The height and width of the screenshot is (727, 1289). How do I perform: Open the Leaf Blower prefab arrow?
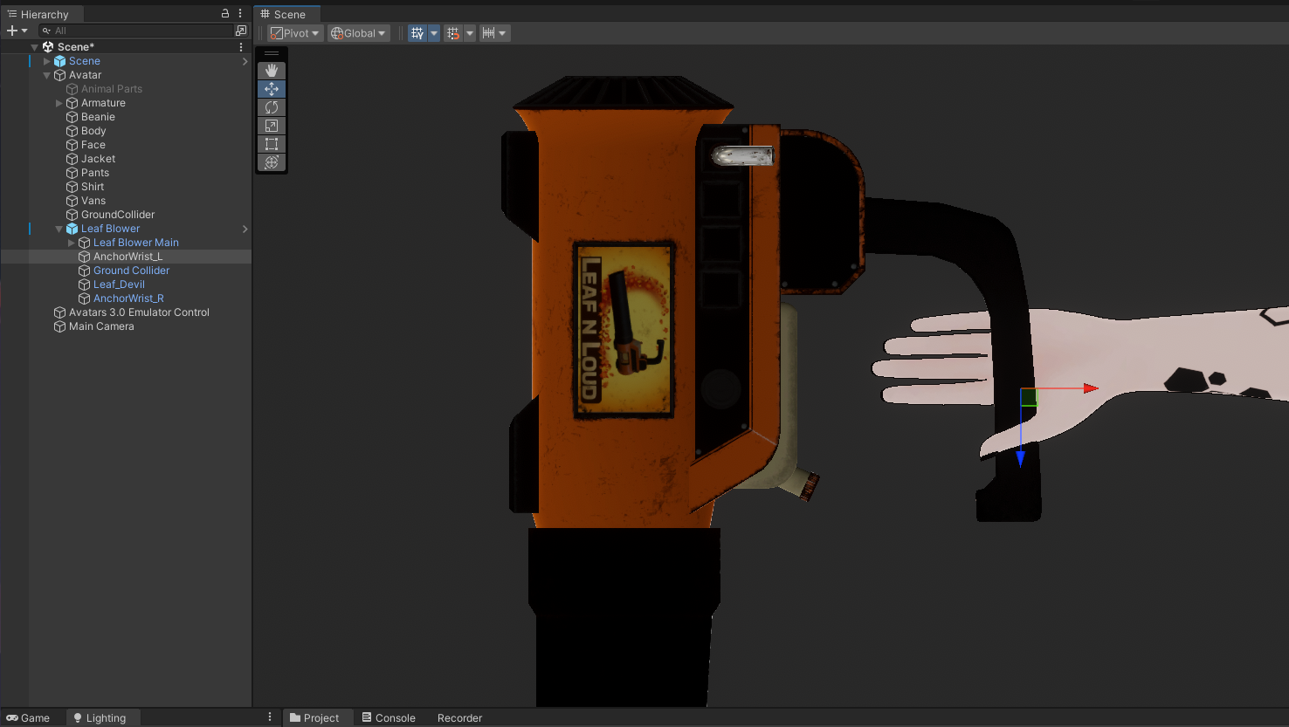(x=245, y=229)
